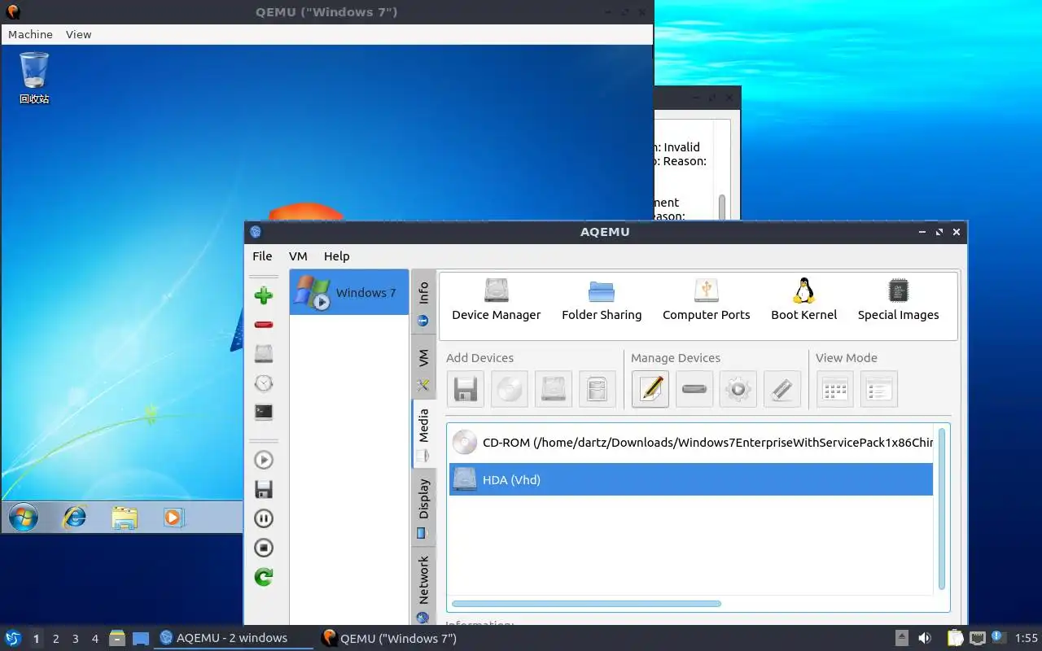Click the scrollbar in the background error dialog

[x=721, y=207]
